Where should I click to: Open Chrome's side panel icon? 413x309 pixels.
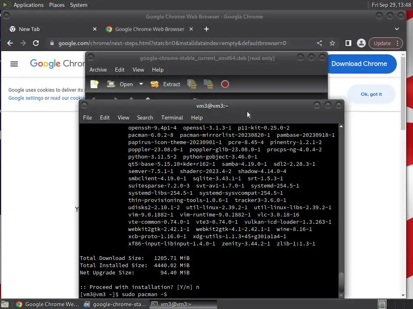pos(348,43)
